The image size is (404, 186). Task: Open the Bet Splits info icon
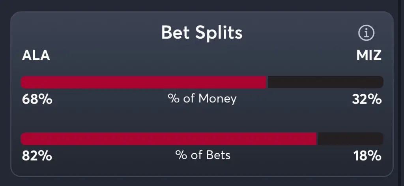[366, 33]
